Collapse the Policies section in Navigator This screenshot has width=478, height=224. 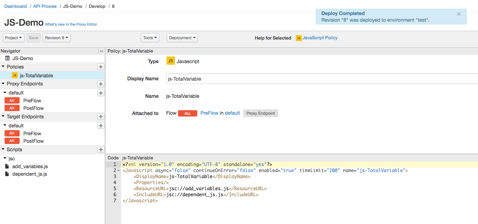(x=3, y=66)
